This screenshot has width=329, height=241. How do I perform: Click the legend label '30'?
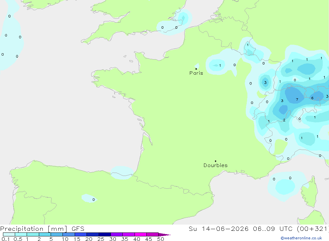[113, 239]
